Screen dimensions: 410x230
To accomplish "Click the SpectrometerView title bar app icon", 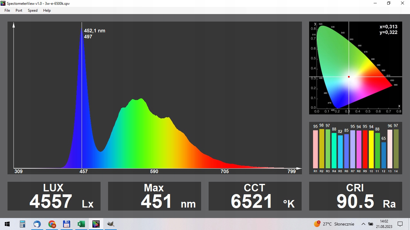I will (3, 3).
